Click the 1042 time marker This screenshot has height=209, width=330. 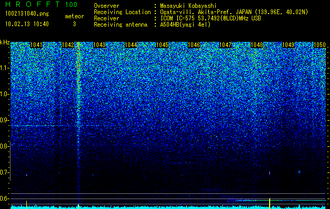68,45
